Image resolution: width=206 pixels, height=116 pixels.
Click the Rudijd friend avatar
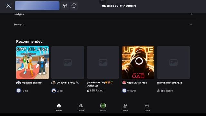click(19, 91)
